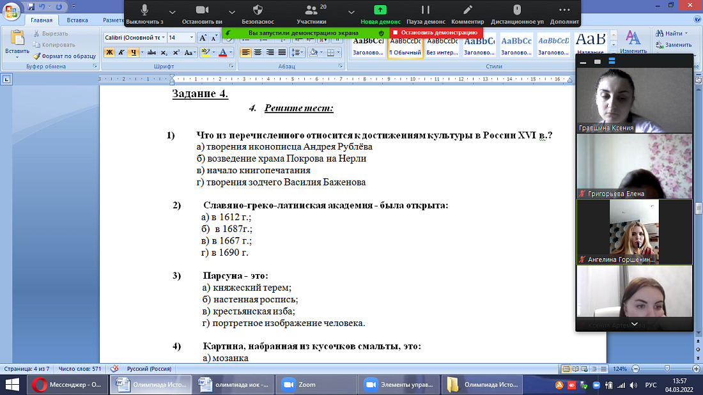Image resolution: width=703 pixels, height=395 pixels.
Task: Stop video using the camera icon
Action: pos(202,11)
